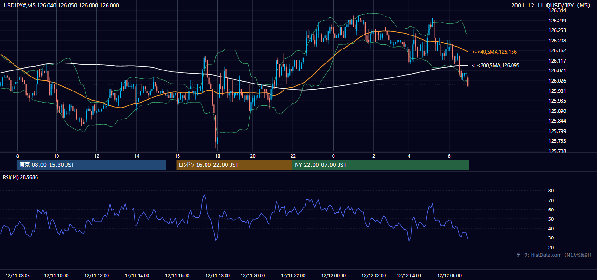Click RSI axis level 80
The width and height of the screenshot is (597, 280).
pos(551,191)
